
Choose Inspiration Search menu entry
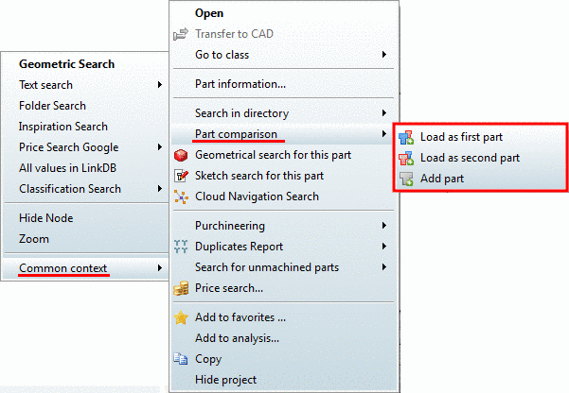pos(63,127)
